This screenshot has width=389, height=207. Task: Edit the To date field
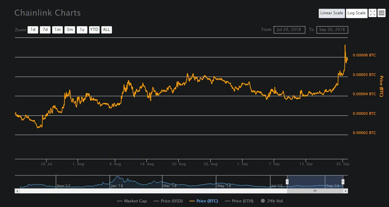tap(332, 30)
